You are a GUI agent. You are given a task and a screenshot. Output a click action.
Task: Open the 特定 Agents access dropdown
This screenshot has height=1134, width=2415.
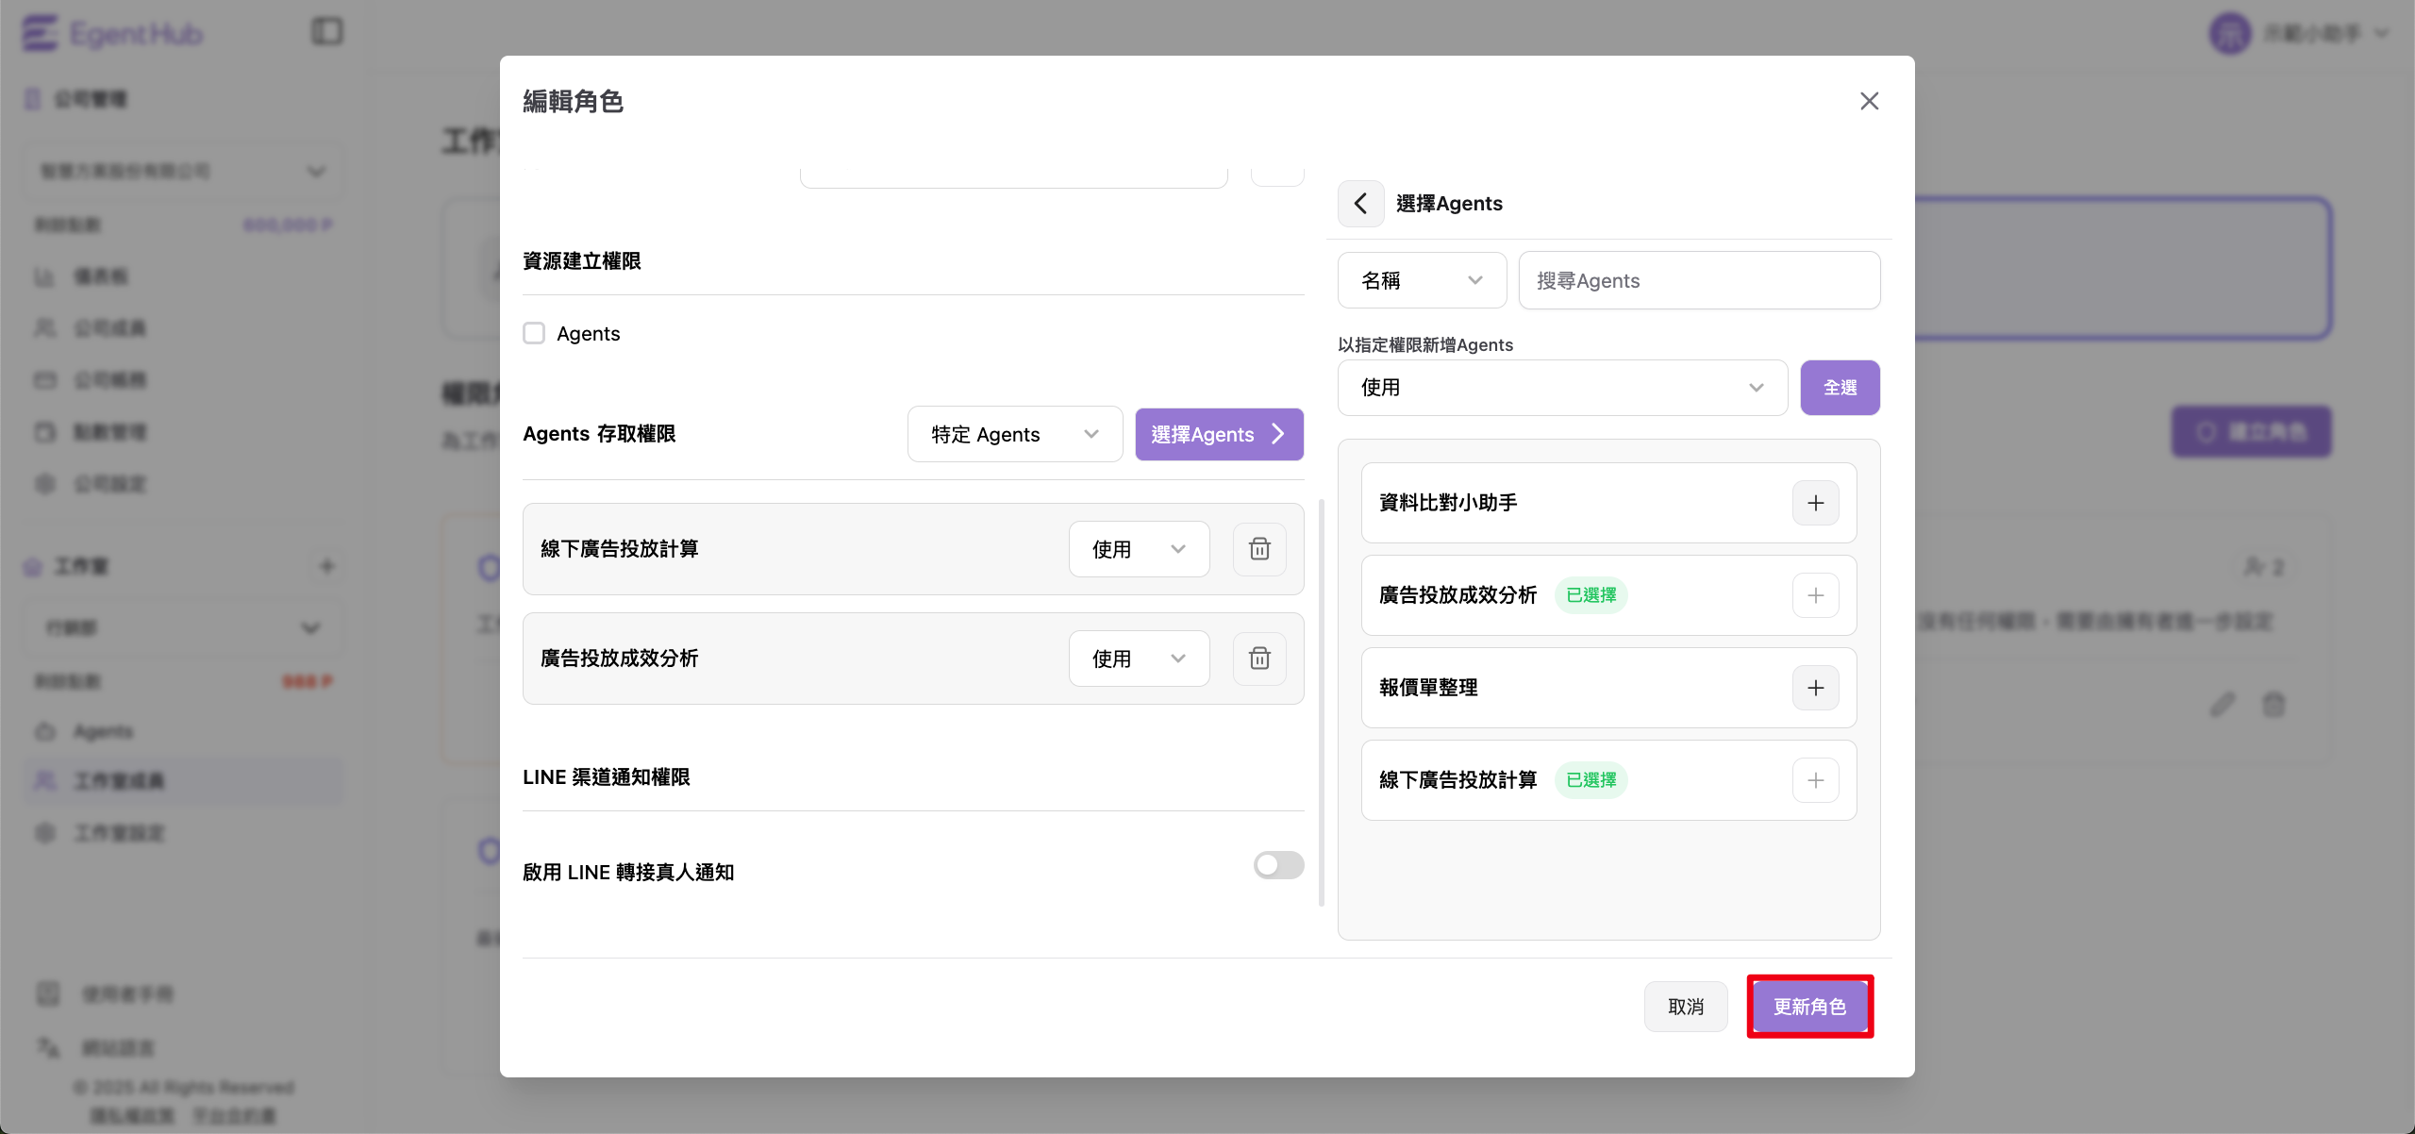(1014, 434)
